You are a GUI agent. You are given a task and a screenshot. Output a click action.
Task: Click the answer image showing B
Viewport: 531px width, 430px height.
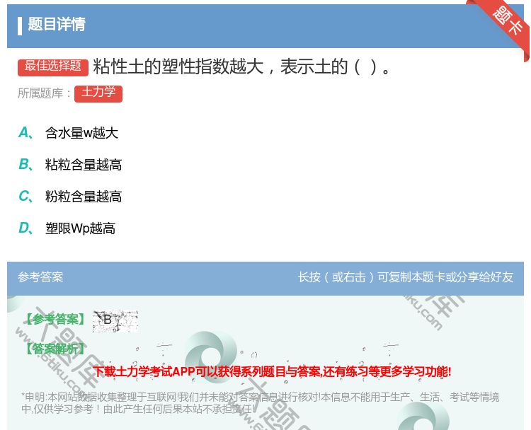tap(115, 320)
